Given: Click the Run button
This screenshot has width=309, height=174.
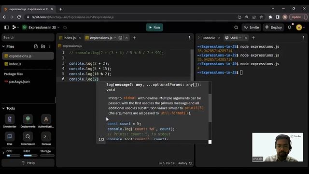Looking at the screenshot, I should (154, 28).
